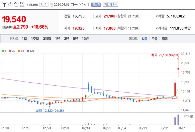Click the 22,418 price axis label
Screen dimensions: 195x132
186,54
